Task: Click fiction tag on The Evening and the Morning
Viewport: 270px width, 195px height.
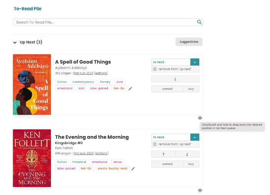Action: (62, 162)
